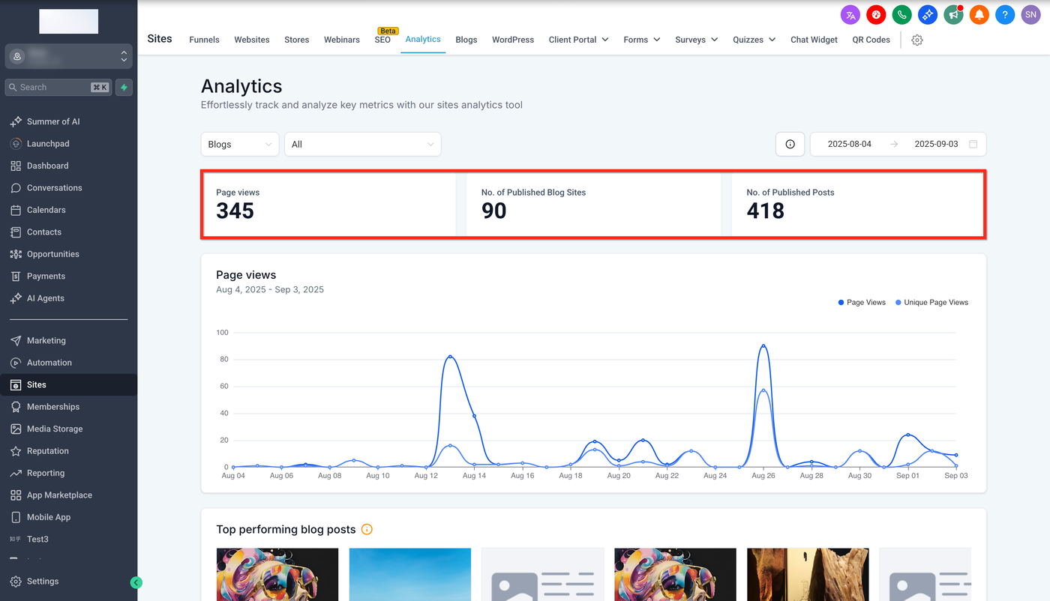Collapse sidebar with green arrow button

136,582
